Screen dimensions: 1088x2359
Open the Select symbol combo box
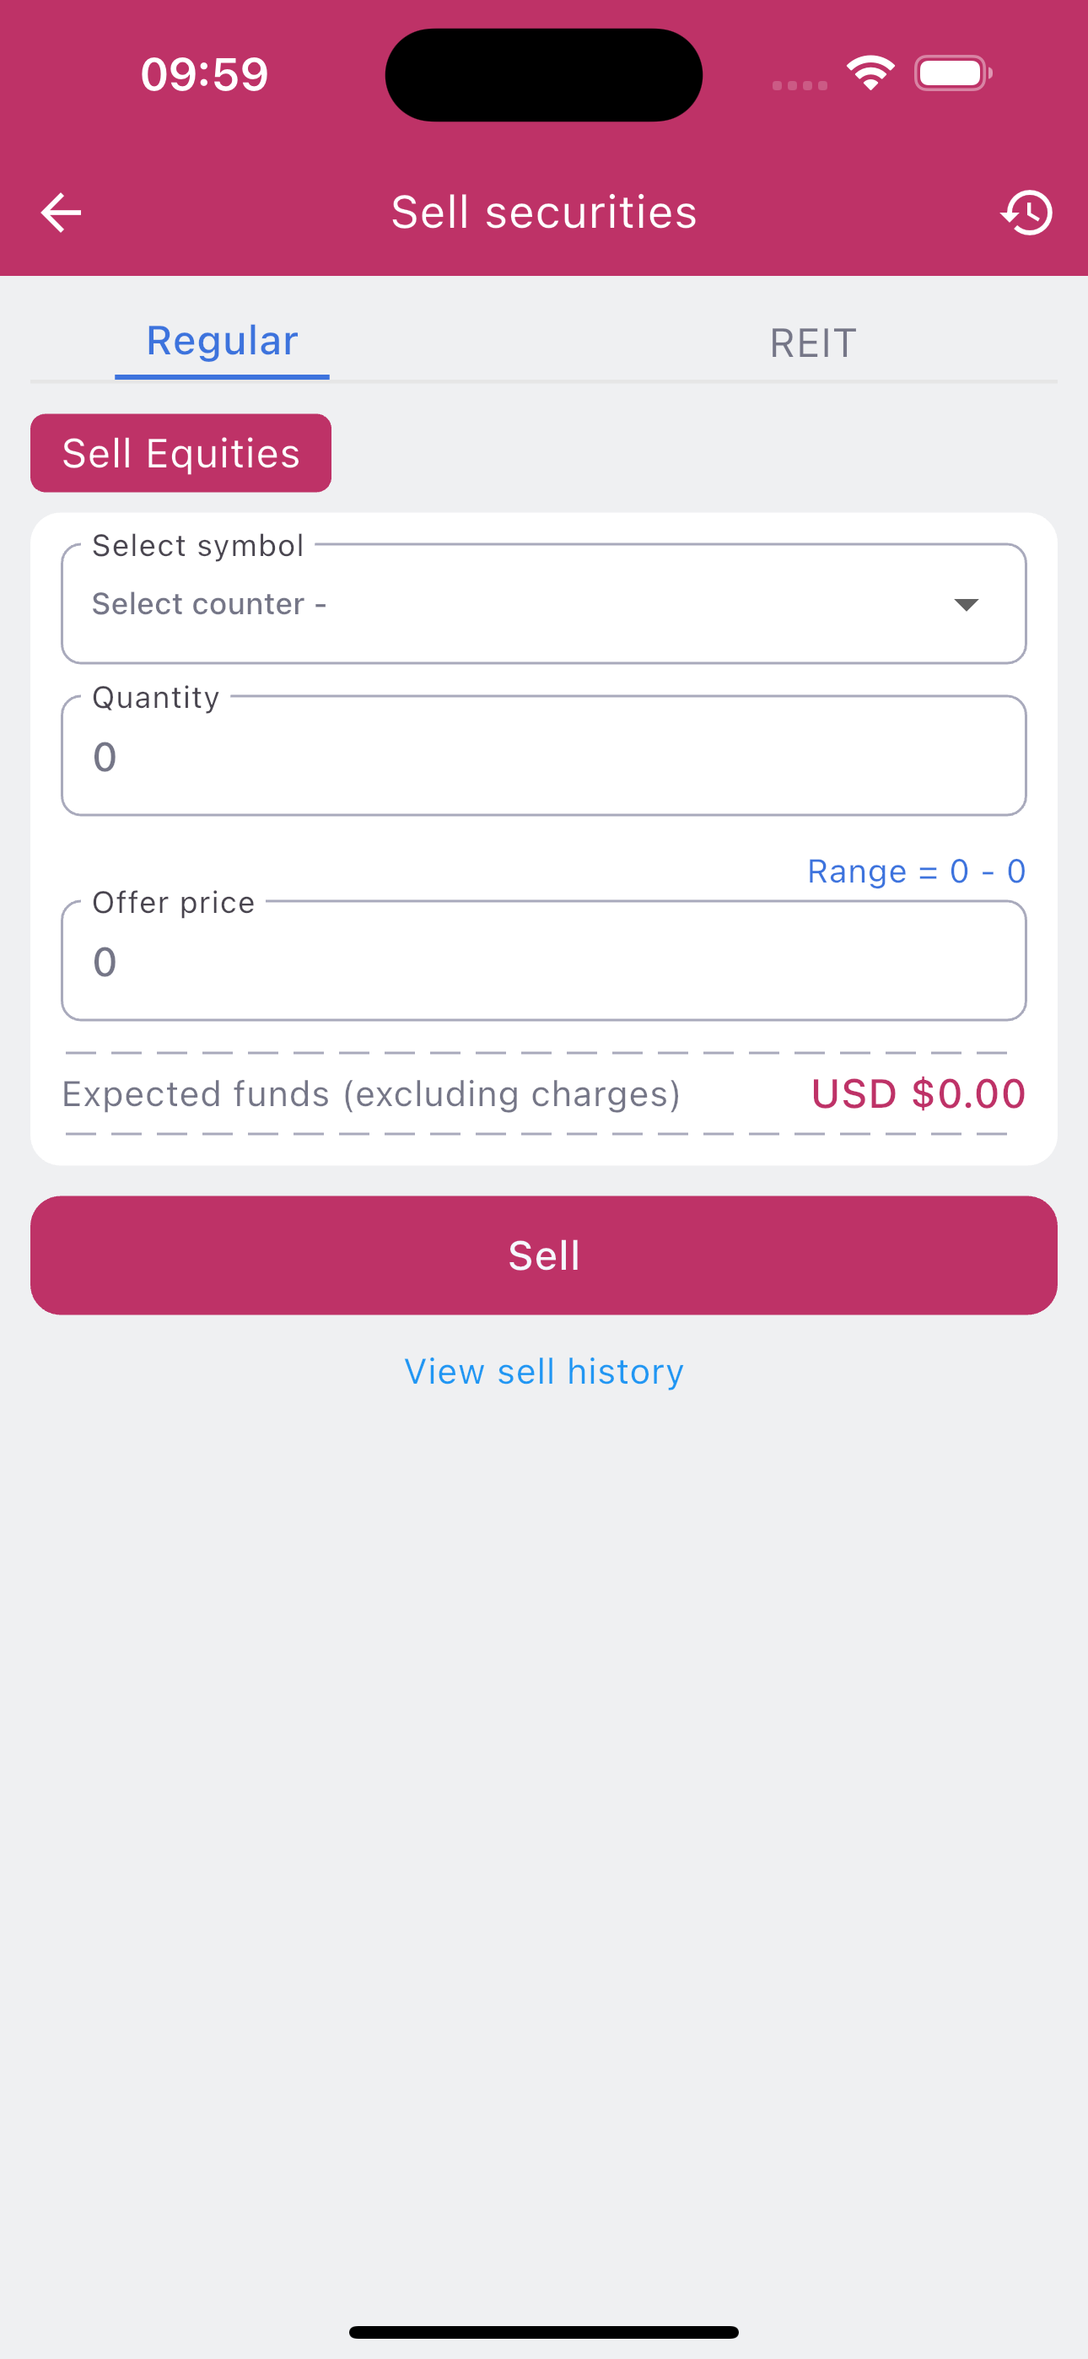tap(544, 603)
